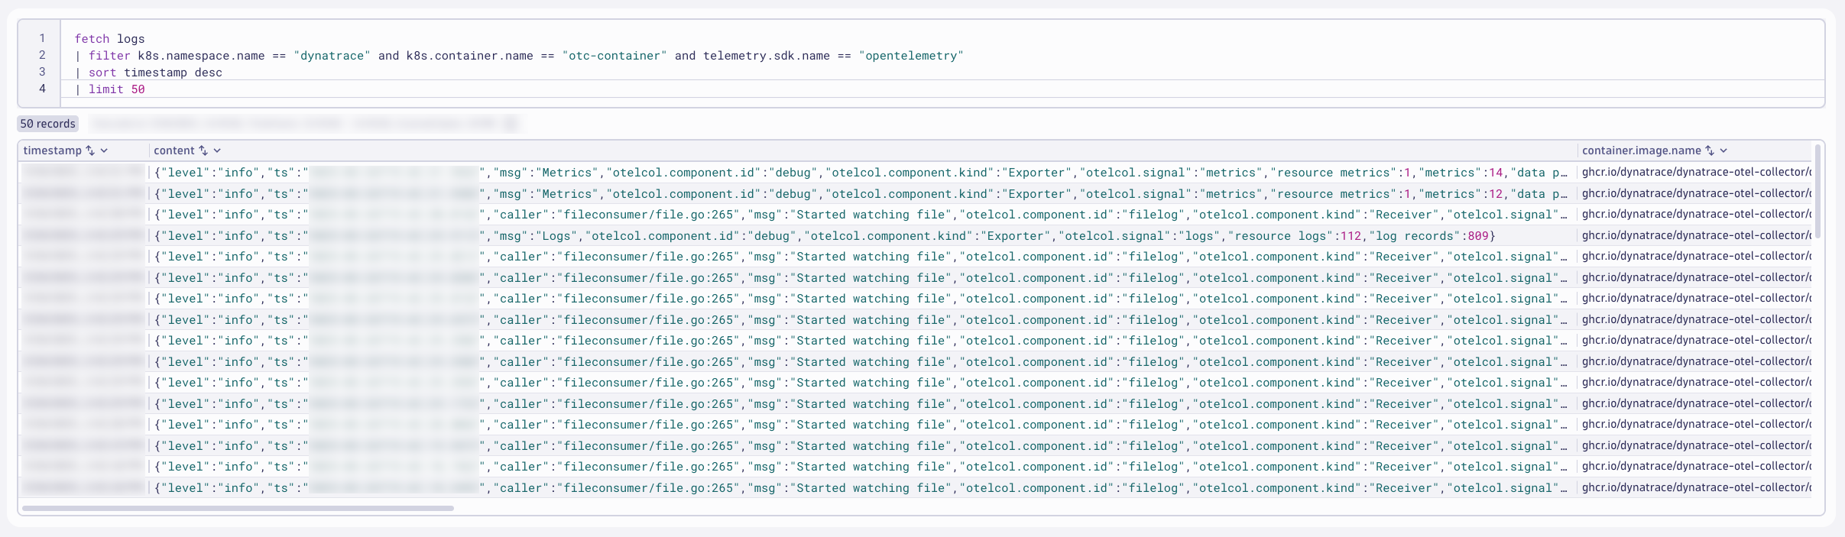Screen dimensions: 1845x537
Task: Click the "limit 50" line in the editor
Action: [110, 89]
